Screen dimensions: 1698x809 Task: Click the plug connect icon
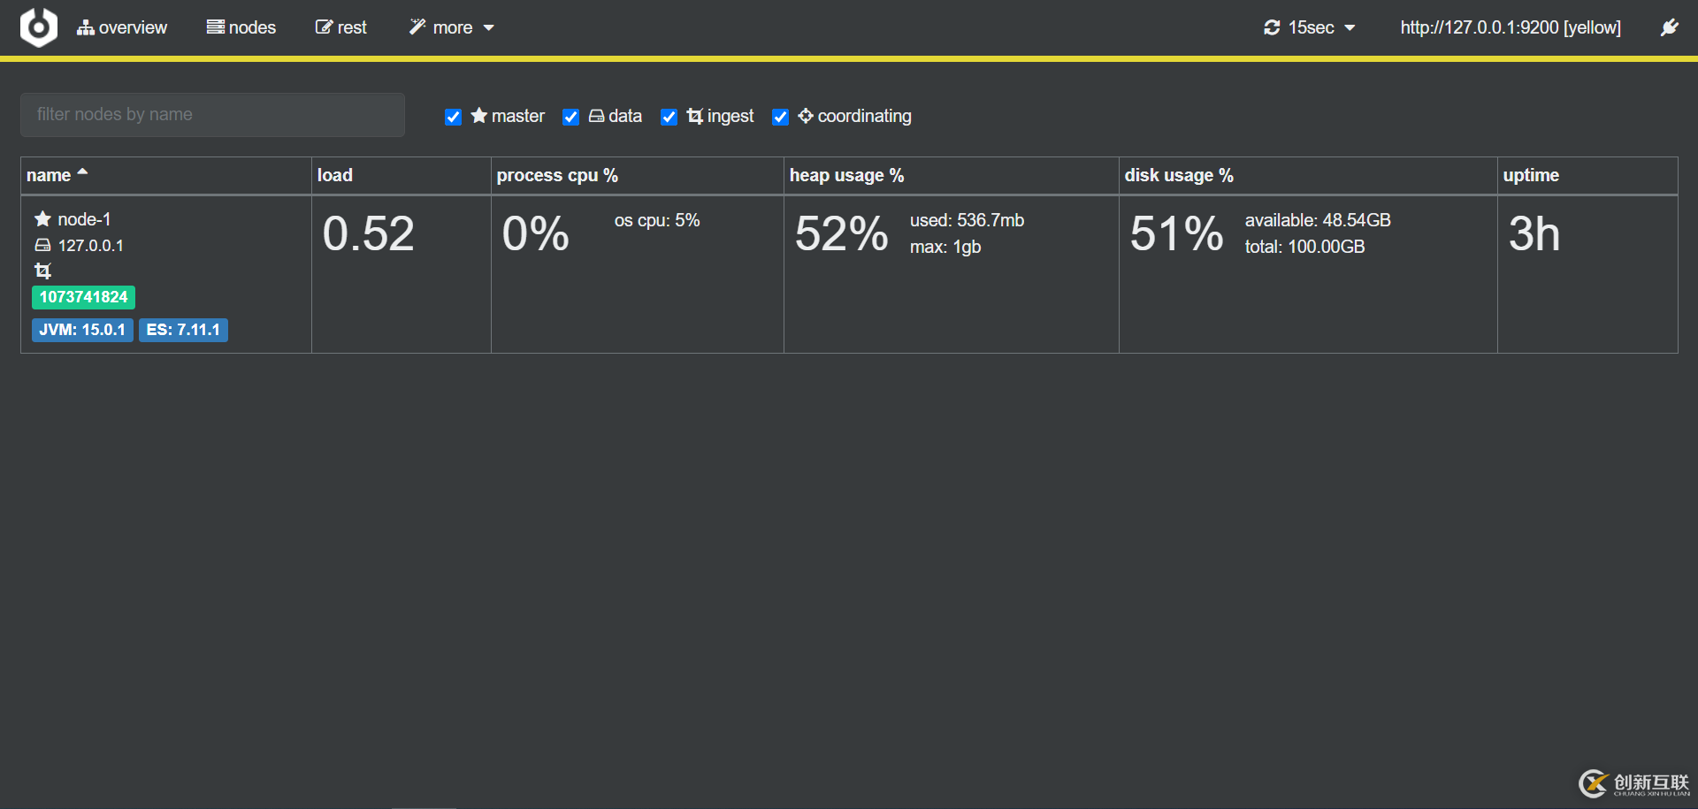click(1670, 27)
